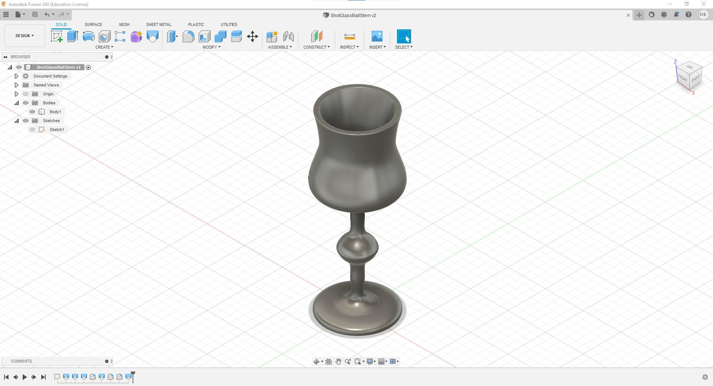The image size is (713, 386).
Task: Open the MODIFY dropdown menu
Action: pyautogui.click(x=212, y=47)
